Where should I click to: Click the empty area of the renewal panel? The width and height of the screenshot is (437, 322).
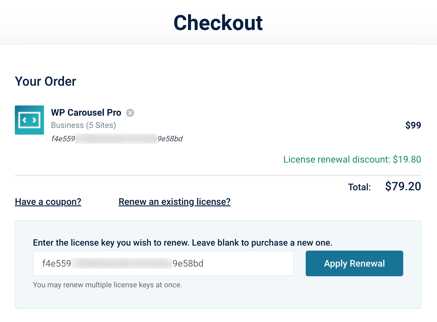291,294
